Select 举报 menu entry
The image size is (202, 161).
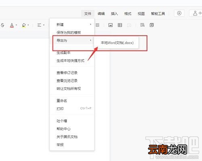point(60,145)
